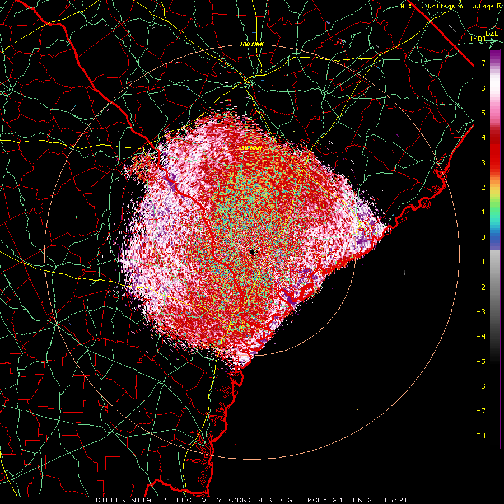Image resolution: width=504 pixels, height=504 pixels.
Task: Select the 4 value on the color scale
Action: (x=483, y=138)
